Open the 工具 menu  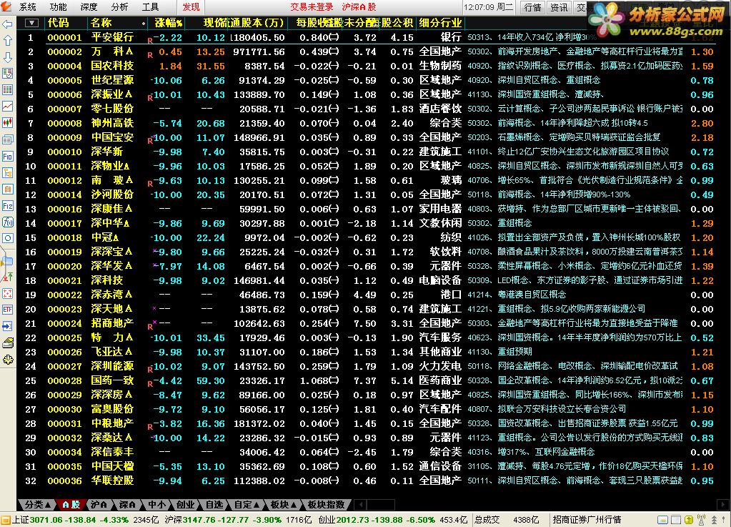[x=150, y=7]
